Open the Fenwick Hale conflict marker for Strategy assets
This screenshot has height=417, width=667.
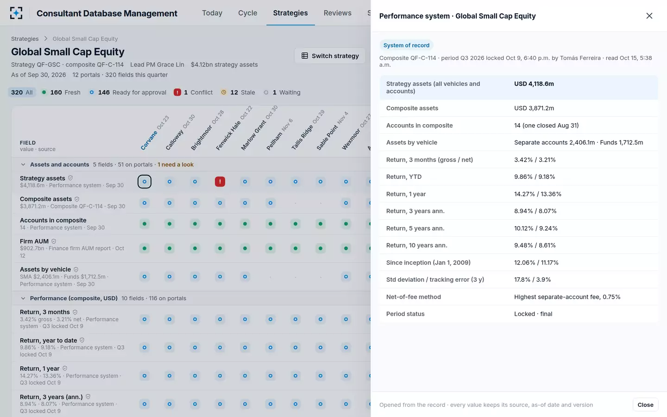pos(220,182)
